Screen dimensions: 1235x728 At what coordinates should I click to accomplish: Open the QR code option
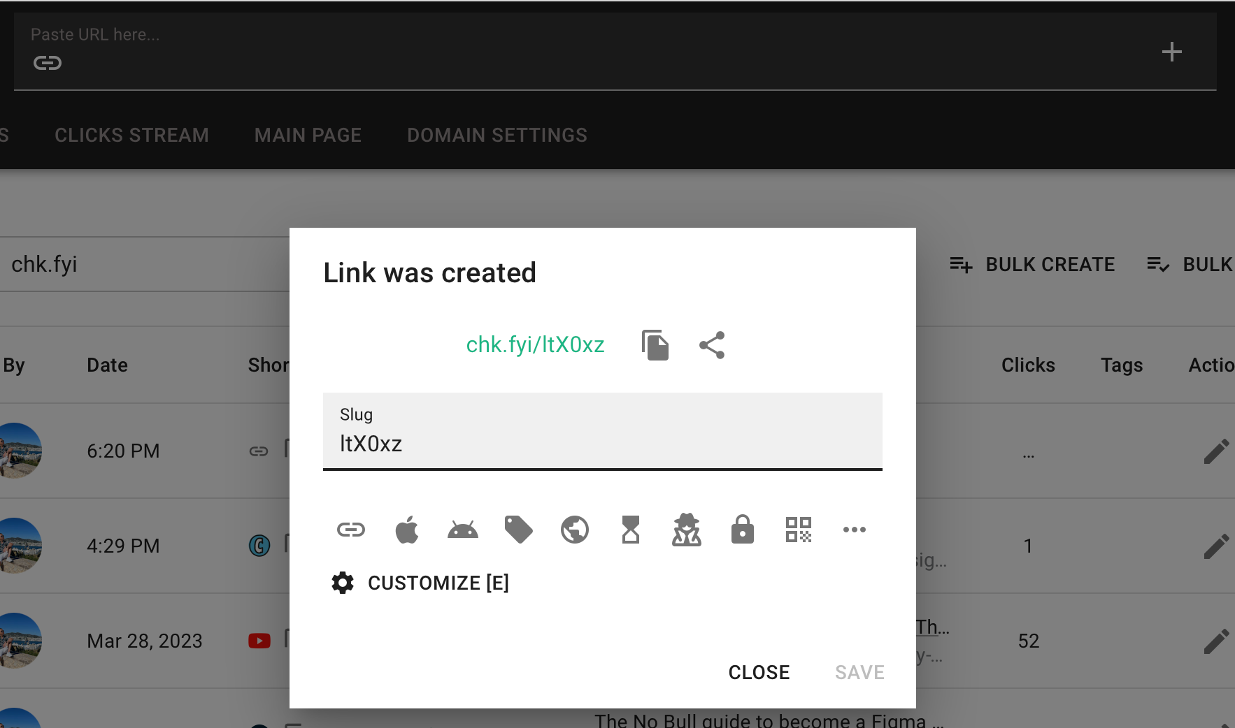(x=799, y=530)
